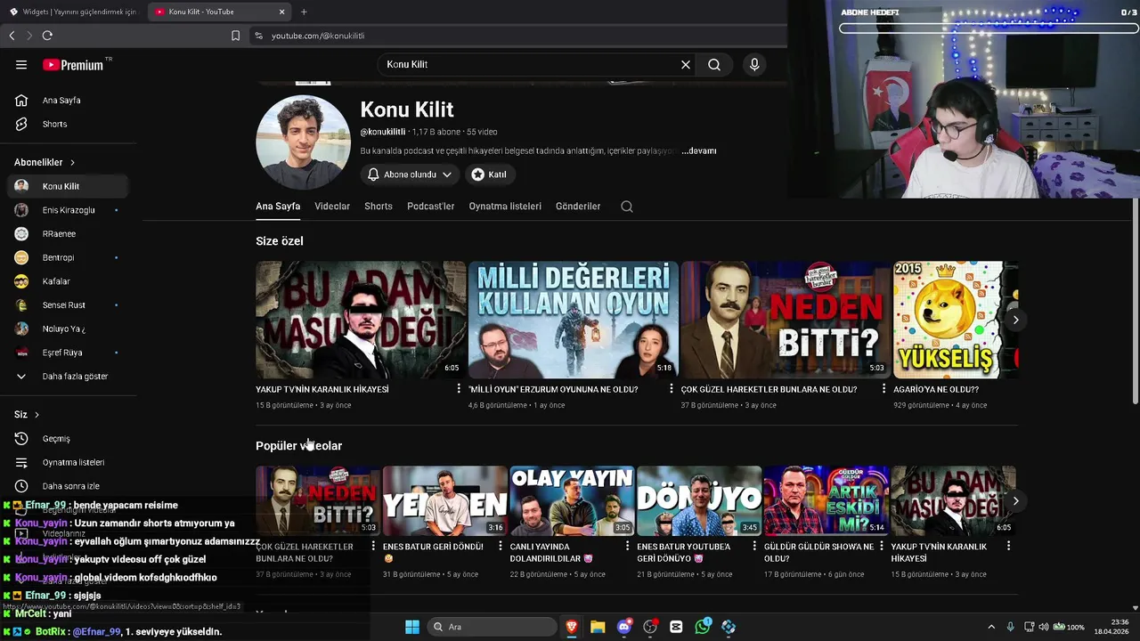Show next Popüler videolar arrow
The image size is (1140, 641).
click(x=1015, y=501)
